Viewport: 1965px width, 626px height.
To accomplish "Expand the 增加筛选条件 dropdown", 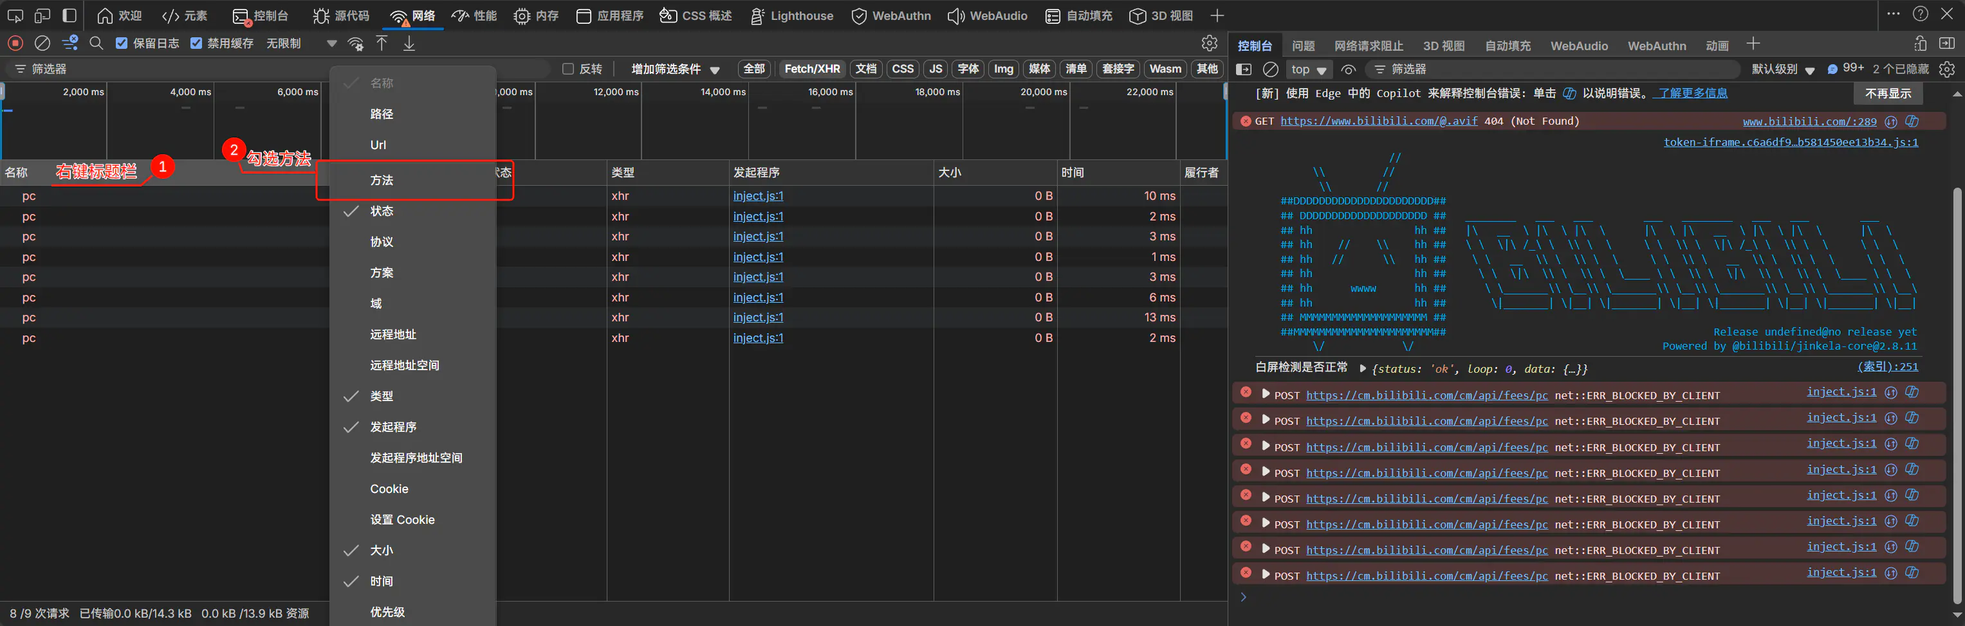I will [674, 69].
